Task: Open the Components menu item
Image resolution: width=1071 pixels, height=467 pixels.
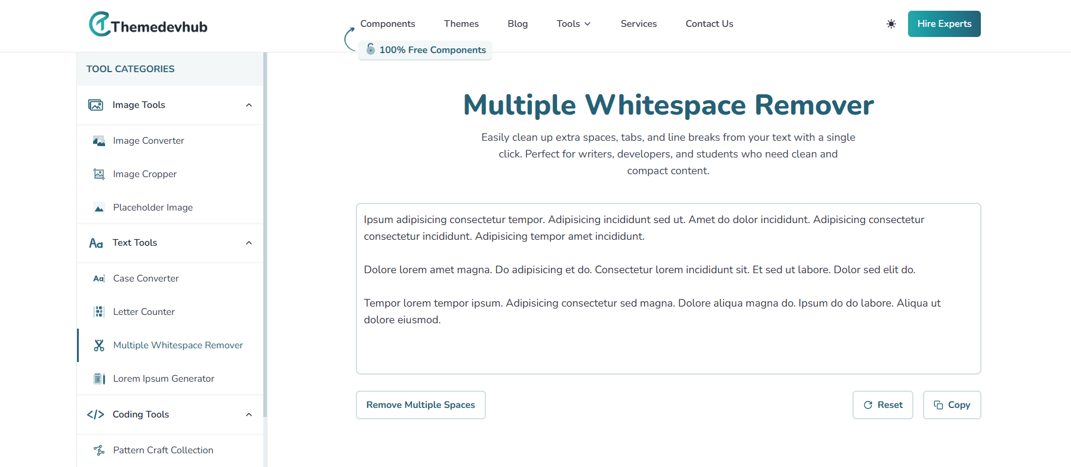Action: 387,24
